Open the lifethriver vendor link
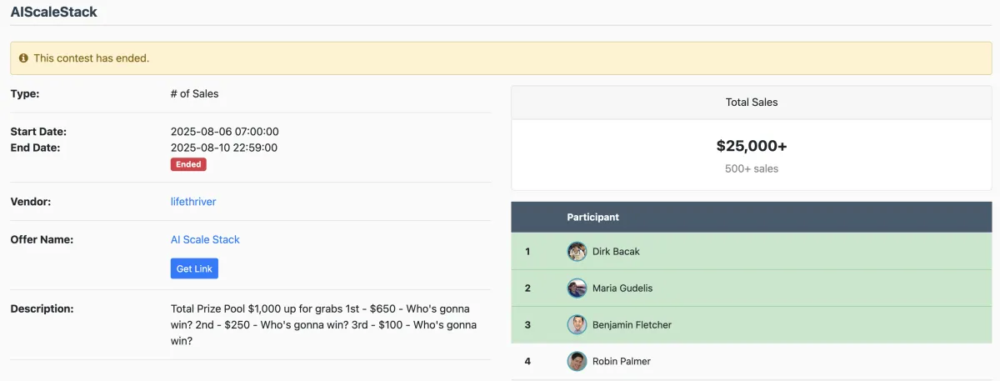This screenshot has width=1000, height=381. pos(193,202)
